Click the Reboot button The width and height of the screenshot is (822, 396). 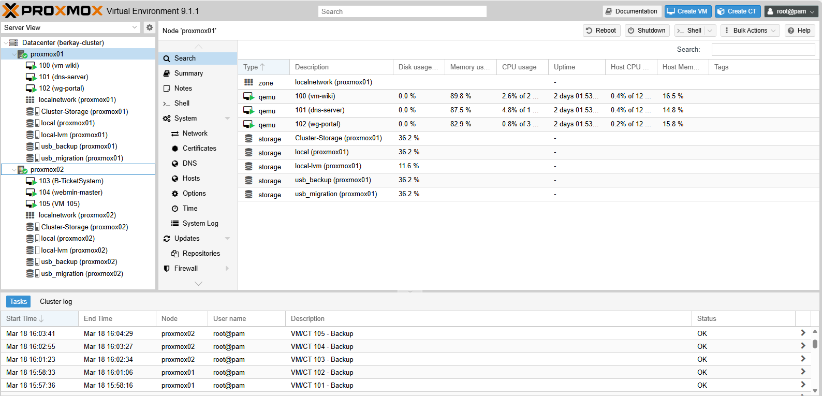pyautogui.click(x=601, y=31)
